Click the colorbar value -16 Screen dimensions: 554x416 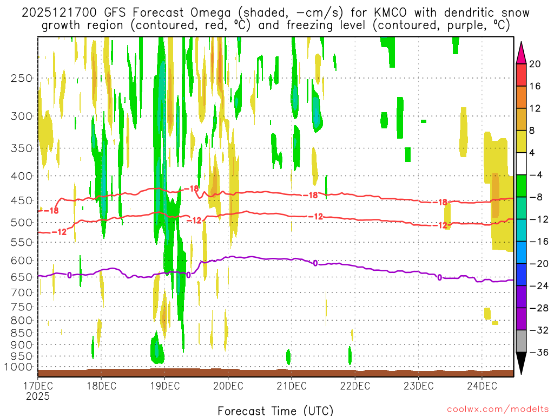coord(539,242)
